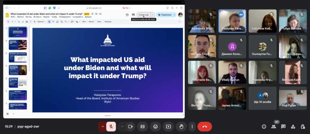Click the Слайд-шоу button
310x134 pixels.
(144, 15)
